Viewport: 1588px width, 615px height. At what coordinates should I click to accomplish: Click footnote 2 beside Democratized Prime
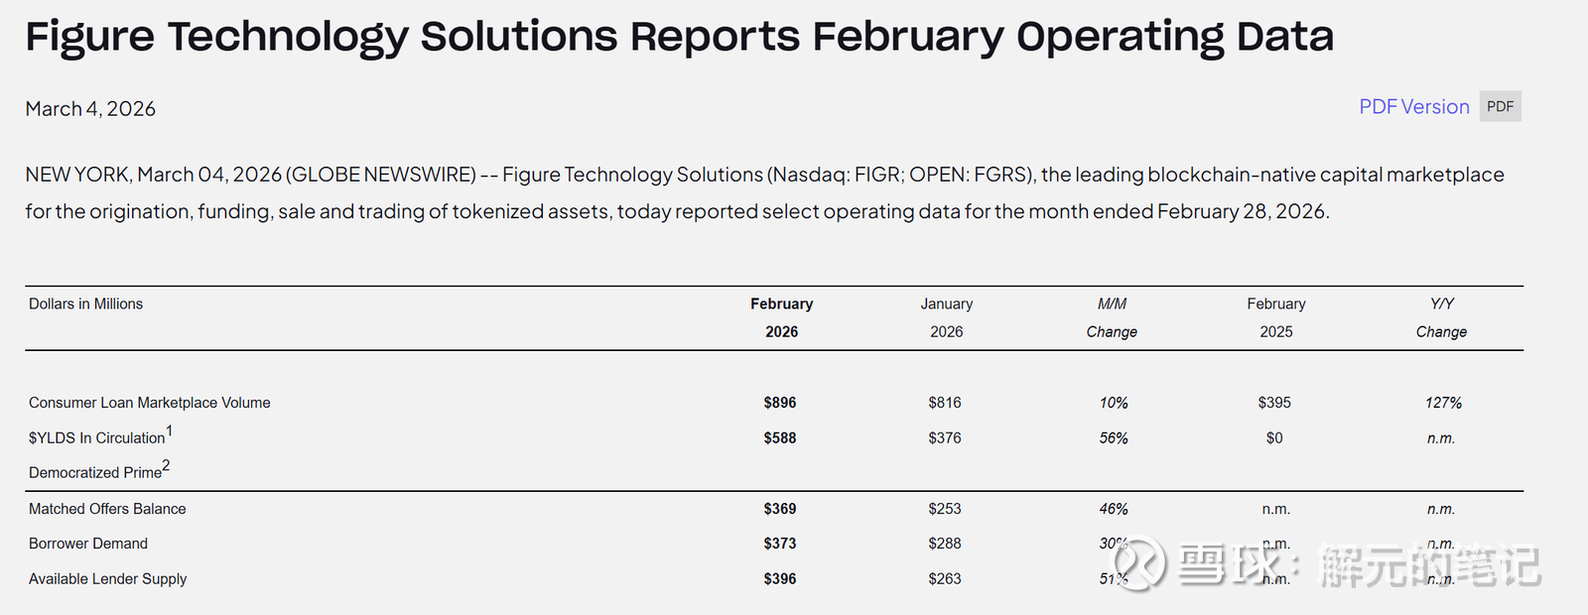click(166, 465)
